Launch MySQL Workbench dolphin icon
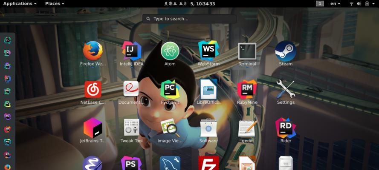The height and width of the screenshot is (170, 379). (170, 163)
